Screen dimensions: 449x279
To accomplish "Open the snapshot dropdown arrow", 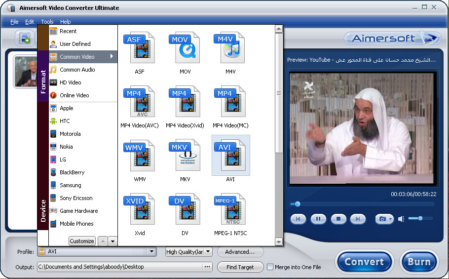I will 391,219.
